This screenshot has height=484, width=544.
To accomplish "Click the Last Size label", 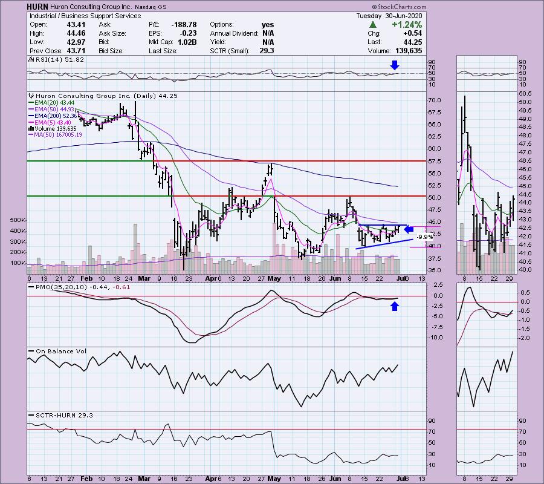I will coord(163,51).
